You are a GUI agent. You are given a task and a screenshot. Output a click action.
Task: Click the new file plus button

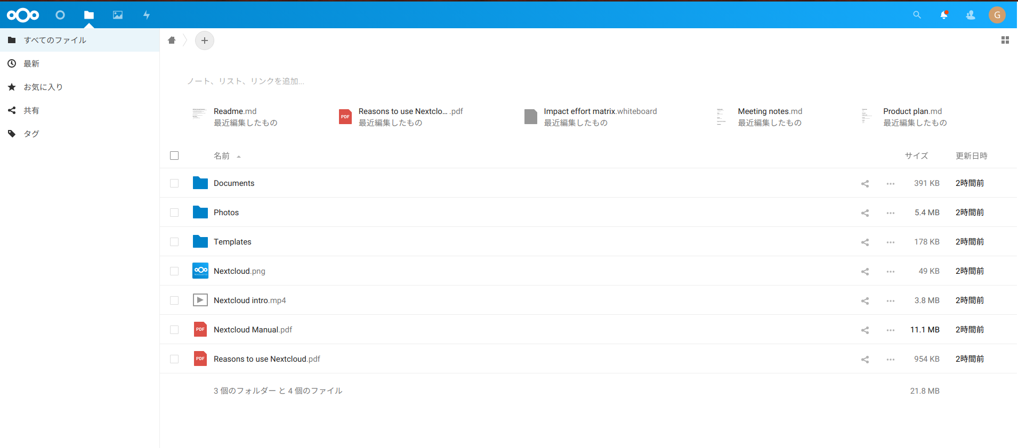click(x=205, y=40)
